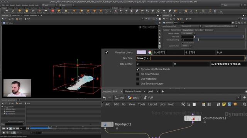Screen dimensions: 247x138
Task: Open the Visualize Limits color swatch
Action: tap(141, 52)
